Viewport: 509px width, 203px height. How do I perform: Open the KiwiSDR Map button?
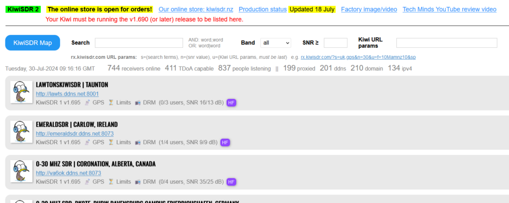32,43
